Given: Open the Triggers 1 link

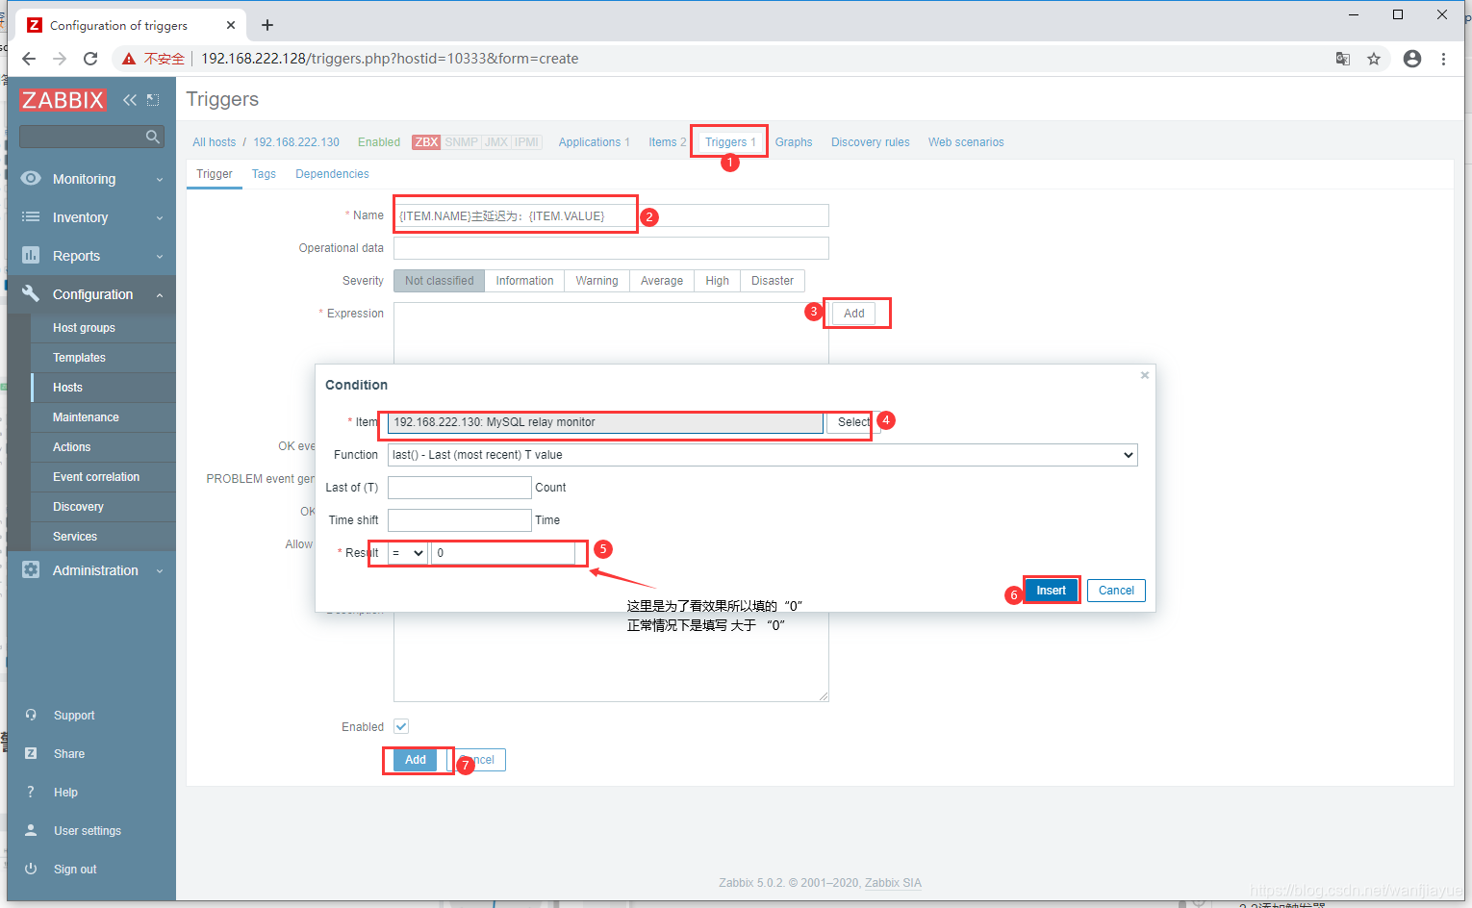Looking at the screenshot, I should tap(730, 142).
